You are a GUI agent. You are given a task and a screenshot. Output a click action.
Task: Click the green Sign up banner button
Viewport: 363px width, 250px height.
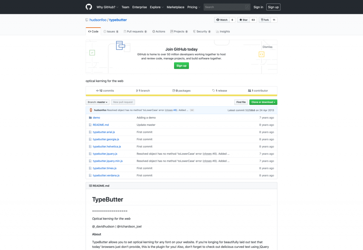click(x=181, y=66)
